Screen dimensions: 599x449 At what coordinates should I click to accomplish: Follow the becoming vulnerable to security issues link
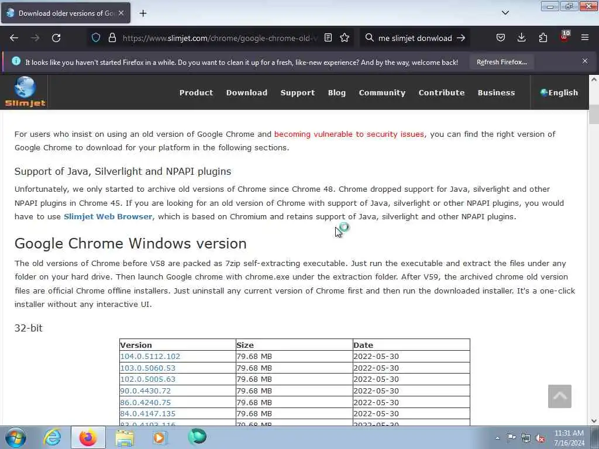tap(349, 134)
